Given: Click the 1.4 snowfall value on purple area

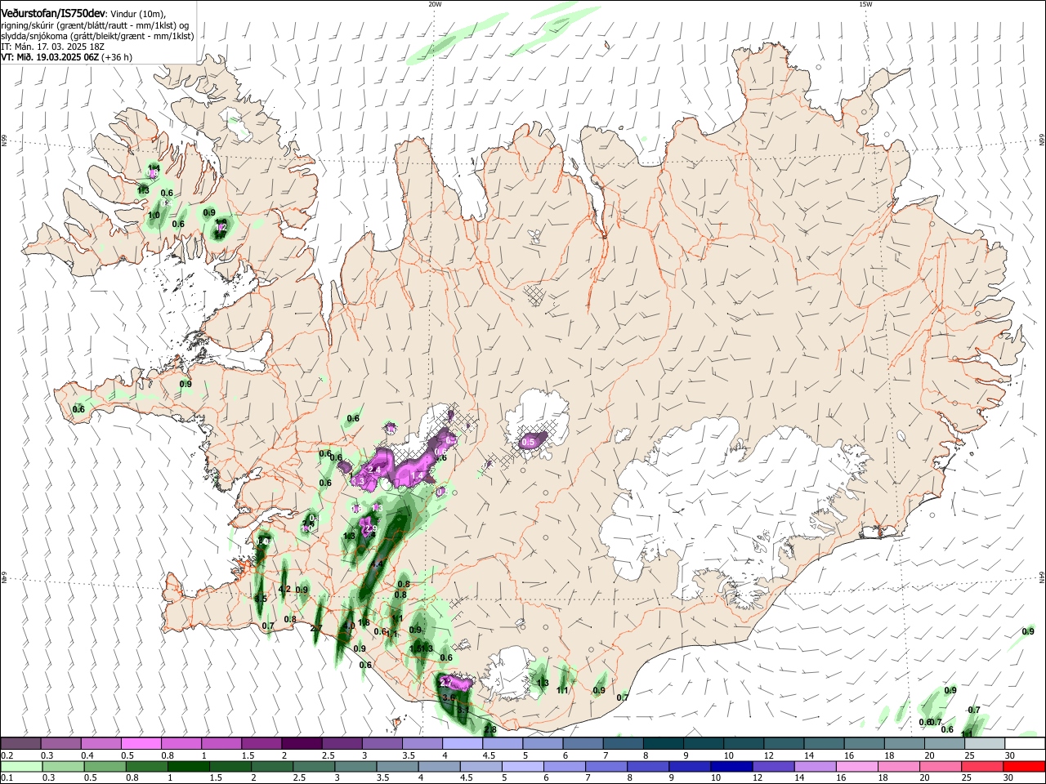Looking at the screenshot, I should 418,475.
